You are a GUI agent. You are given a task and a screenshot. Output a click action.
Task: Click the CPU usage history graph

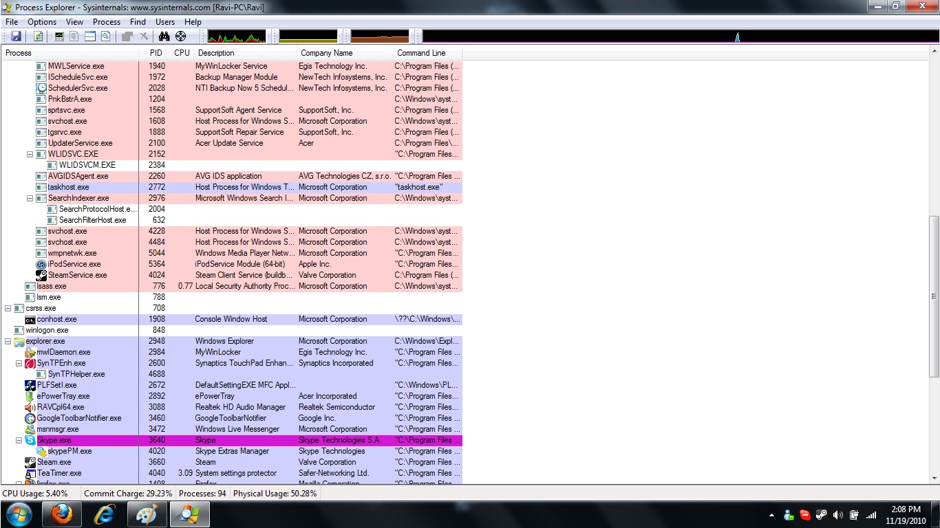237,36
